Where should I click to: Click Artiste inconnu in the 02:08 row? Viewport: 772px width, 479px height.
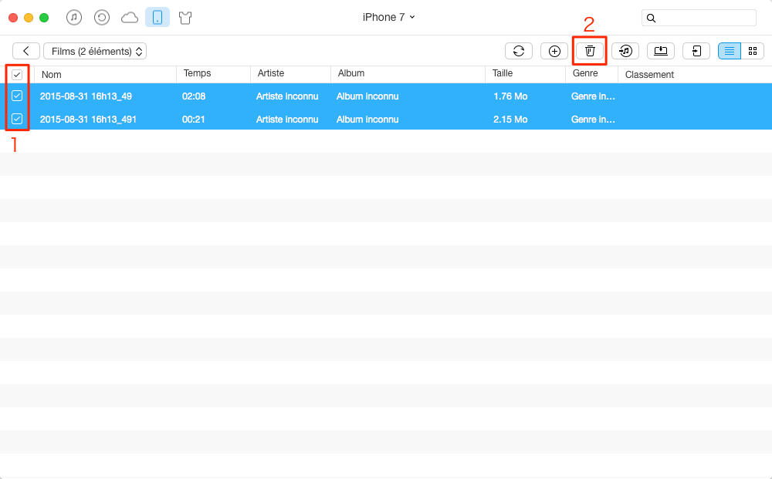click(x=287, y=96)
